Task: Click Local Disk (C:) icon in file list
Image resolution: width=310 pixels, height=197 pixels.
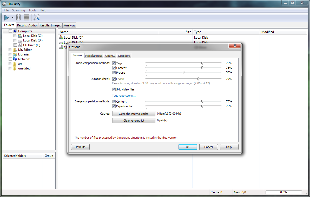Action: (x=61, y=37)
